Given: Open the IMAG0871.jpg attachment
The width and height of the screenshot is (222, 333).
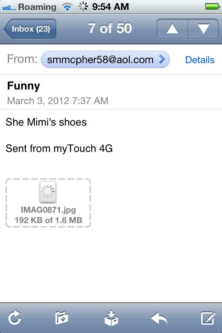Looking at the screenshot, I should coord(48,203).
